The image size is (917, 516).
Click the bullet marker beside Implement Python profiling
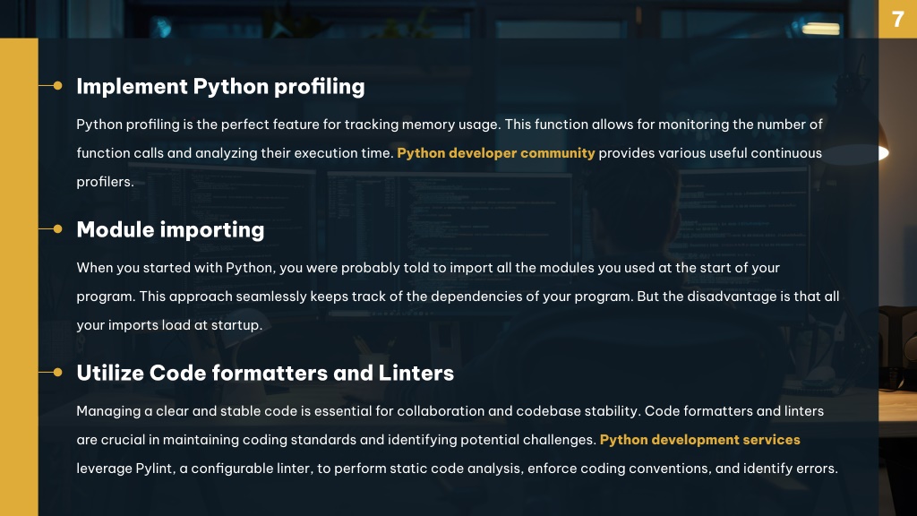pos(57,86)
